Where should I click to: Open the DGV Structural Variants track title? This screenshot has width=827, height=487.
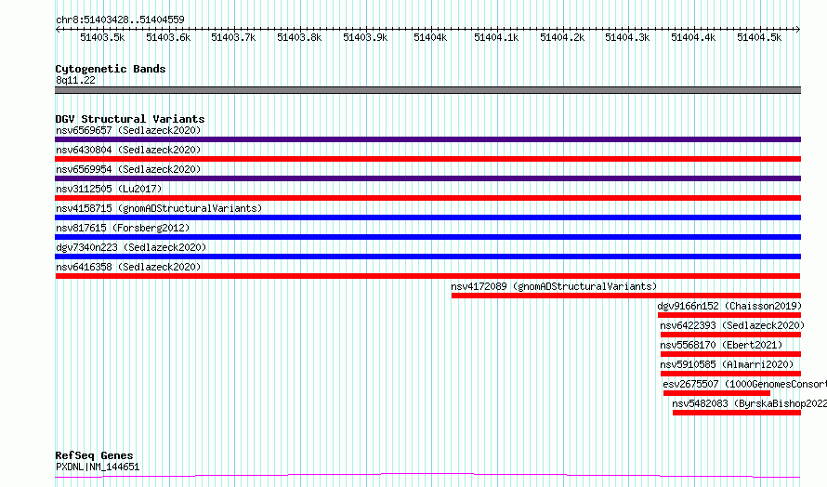[x=130, y=119]
